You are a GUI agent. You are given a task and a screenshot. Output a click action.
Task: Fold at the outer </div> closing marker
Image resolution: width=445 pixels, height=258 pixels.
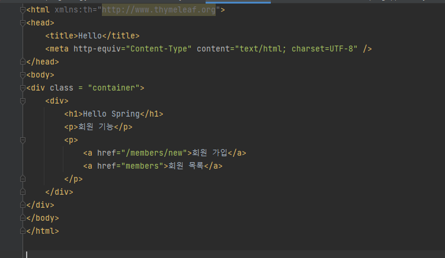(23, 205)
